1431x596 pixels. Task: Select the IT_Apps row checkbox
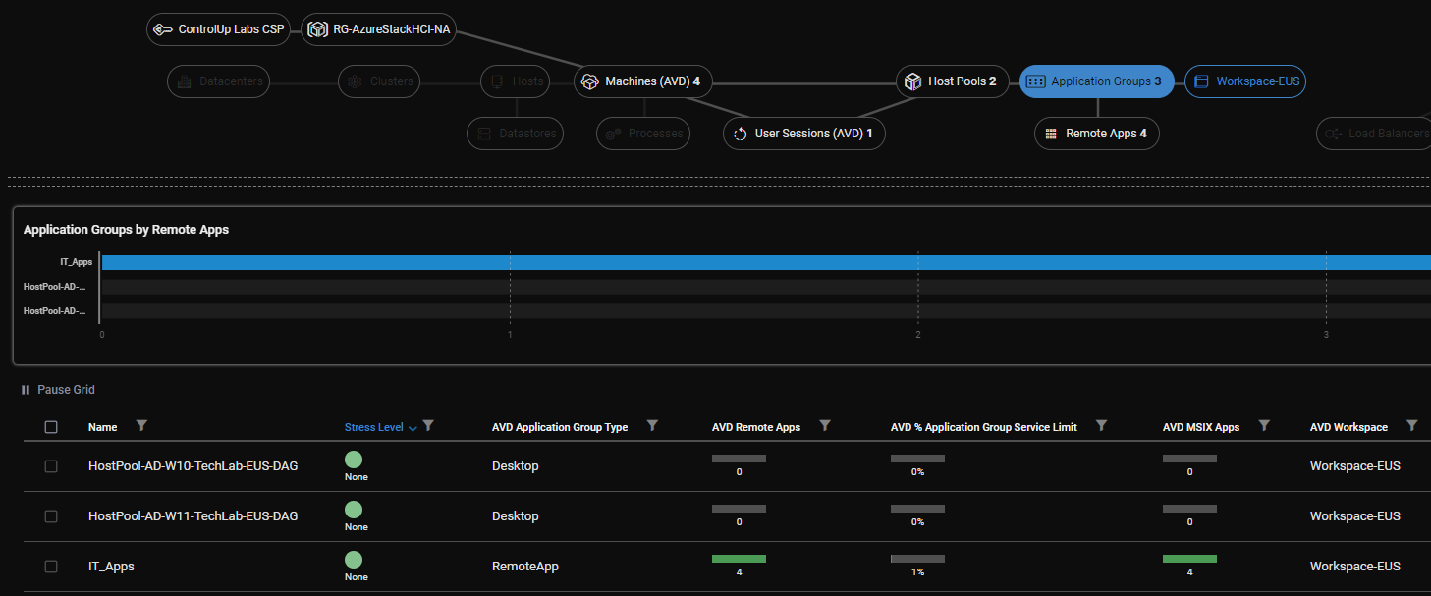(x=51, y=566)
